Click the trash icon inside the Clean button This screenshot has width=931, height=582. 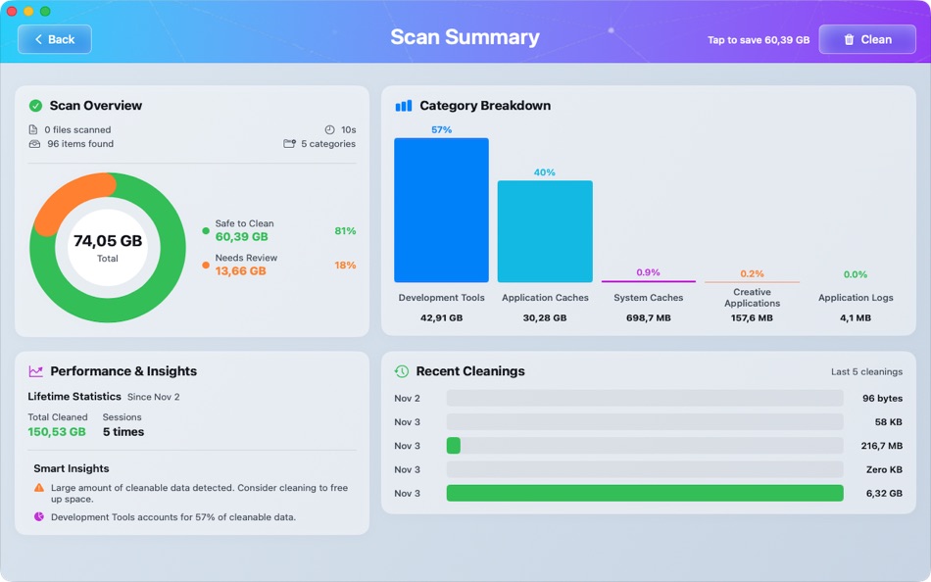847,38
